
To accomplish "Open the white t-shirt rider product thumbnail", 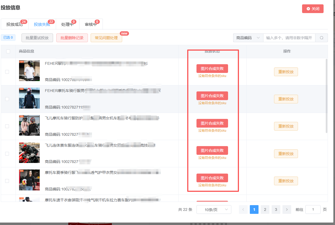I will pos(29,71).
